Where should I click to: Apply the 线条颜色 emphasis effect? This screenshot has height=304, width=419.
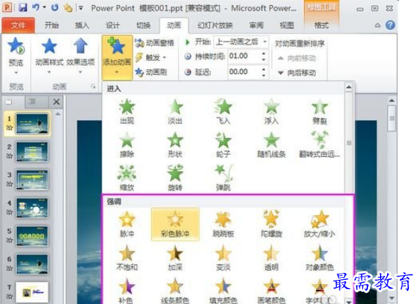[x=175, y=291]
